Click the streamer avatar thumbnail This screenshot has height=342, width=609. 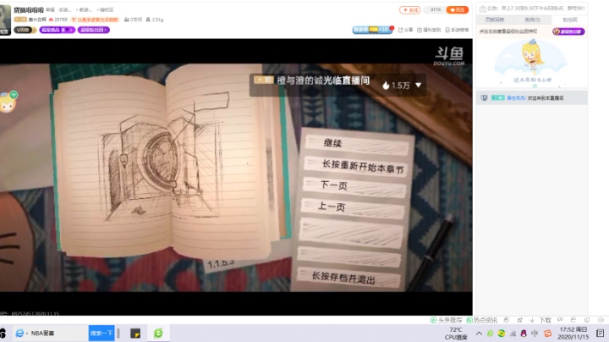click(5, 20)
